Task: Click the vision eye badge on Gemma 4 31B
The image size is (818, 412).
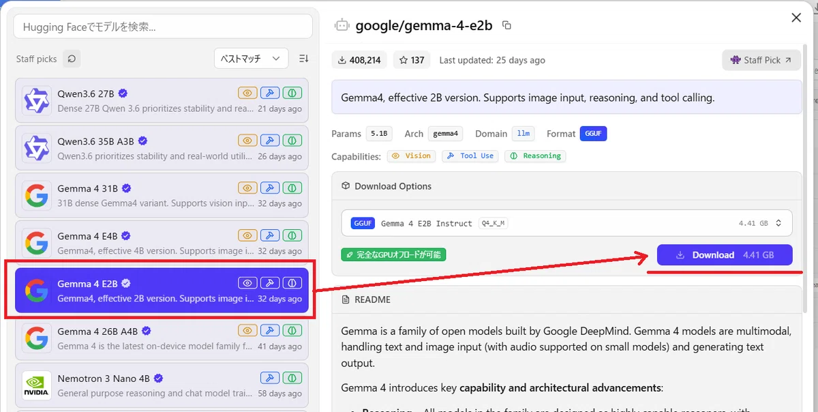Action: point(247,188)
